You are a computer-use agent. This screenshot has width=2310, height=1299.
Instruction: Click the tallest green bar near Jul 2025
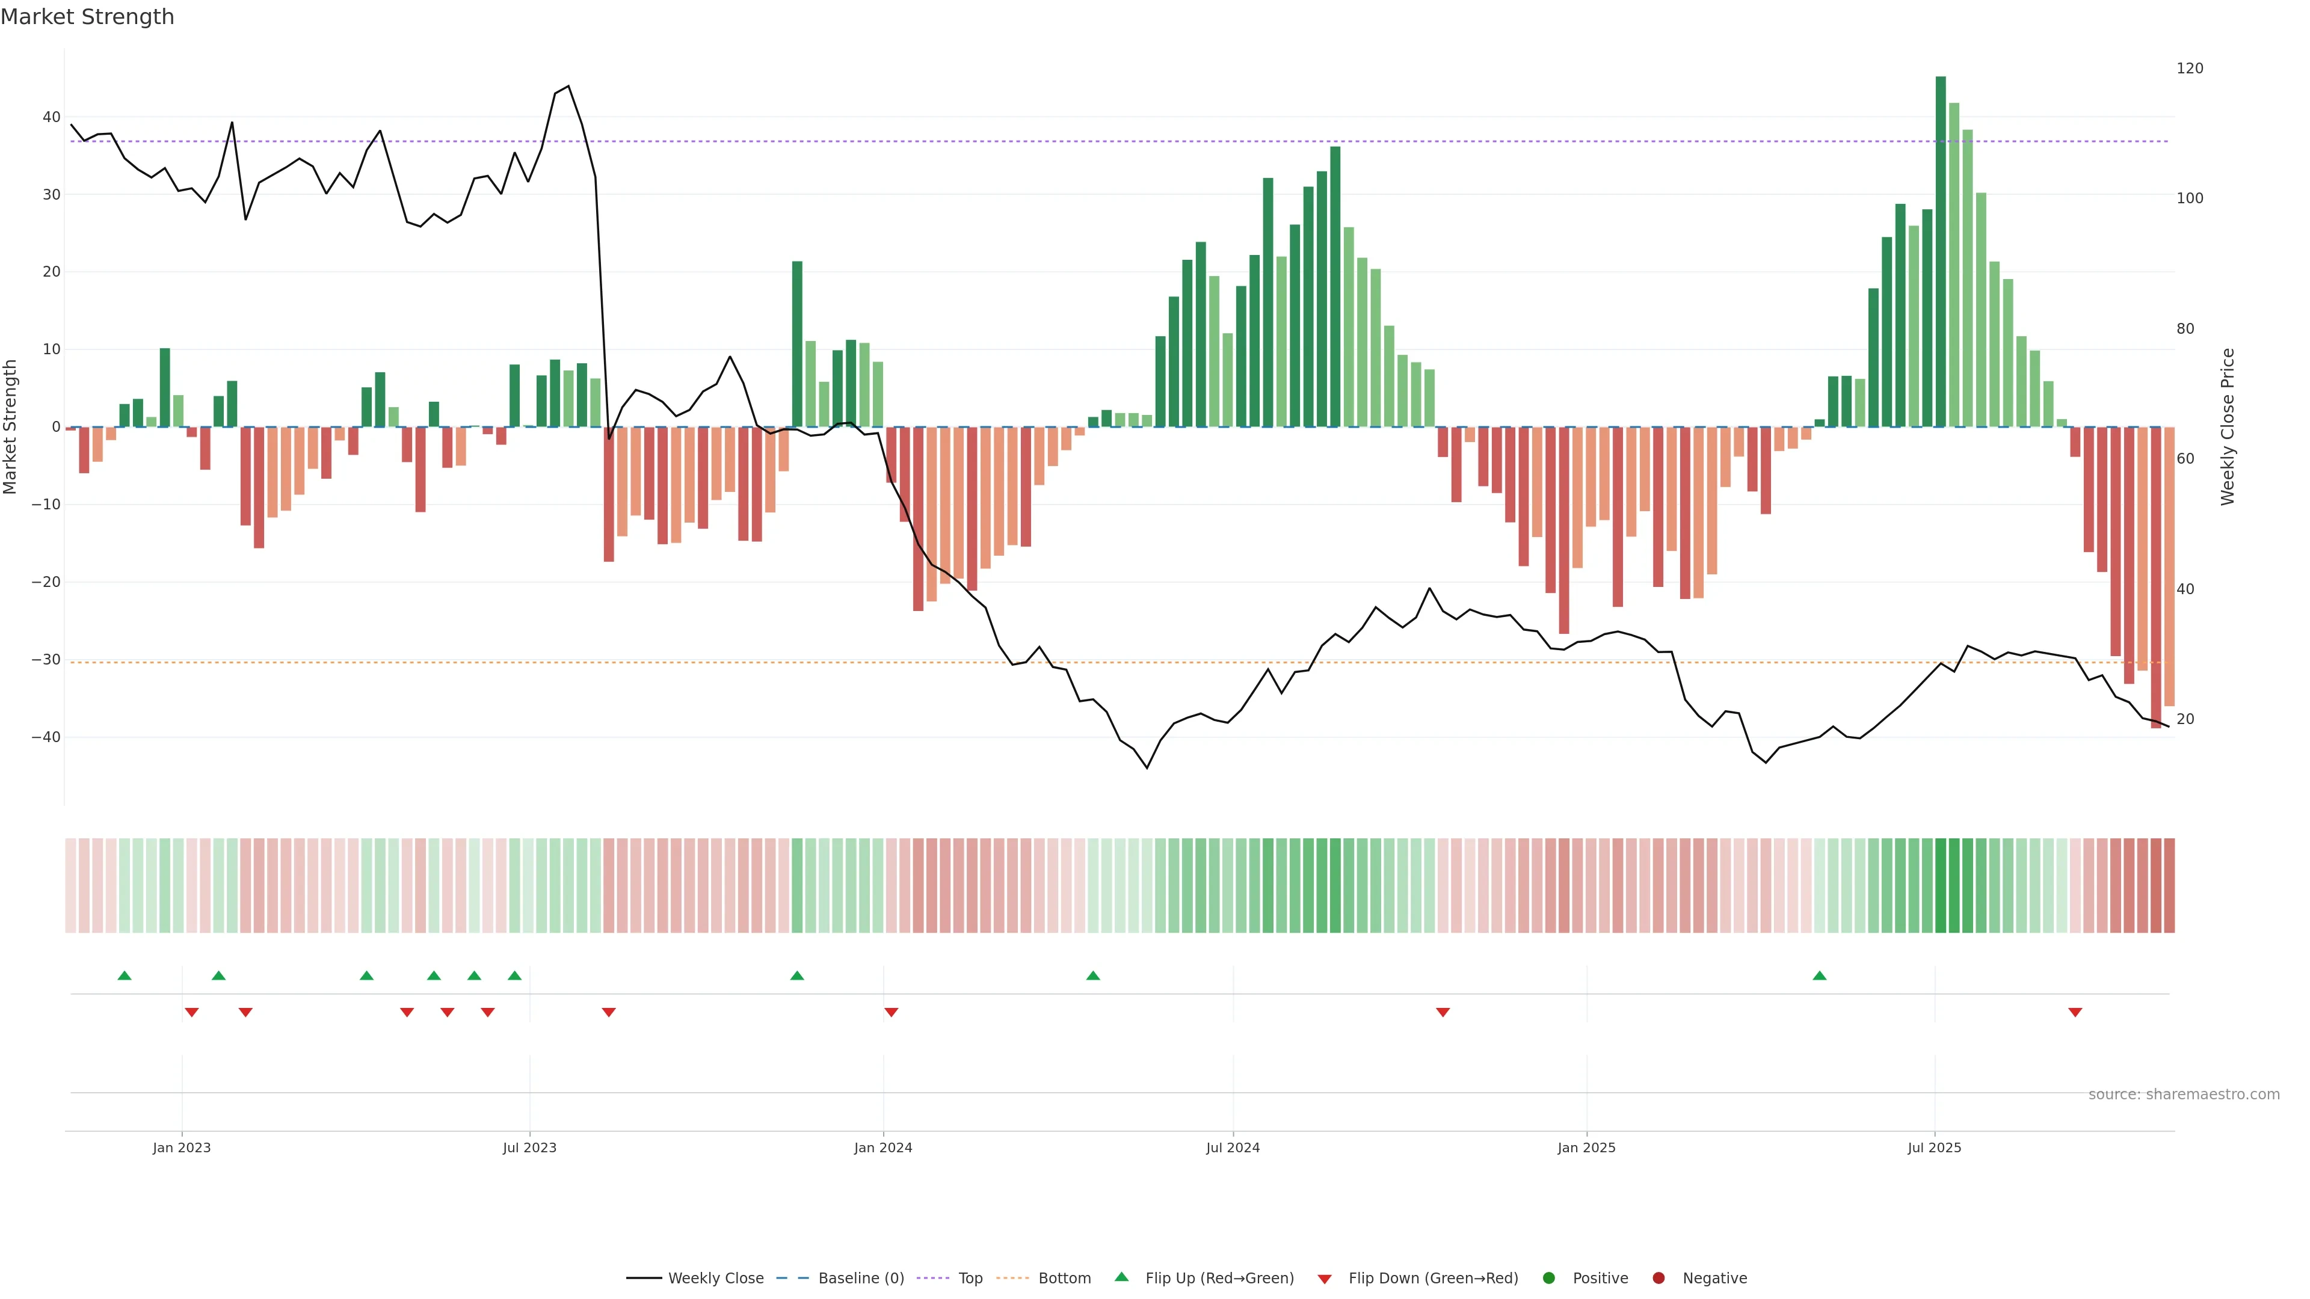[1941, 251]
